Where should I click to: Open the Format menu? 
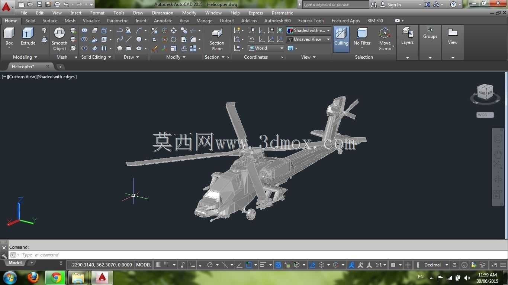click(x=97, y=13)
